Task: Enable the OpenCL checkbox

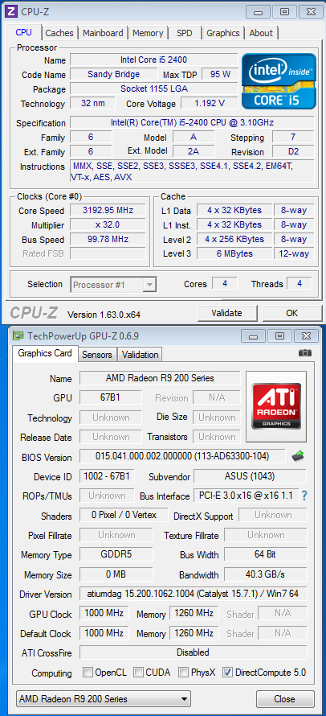Action: point(88,673)
